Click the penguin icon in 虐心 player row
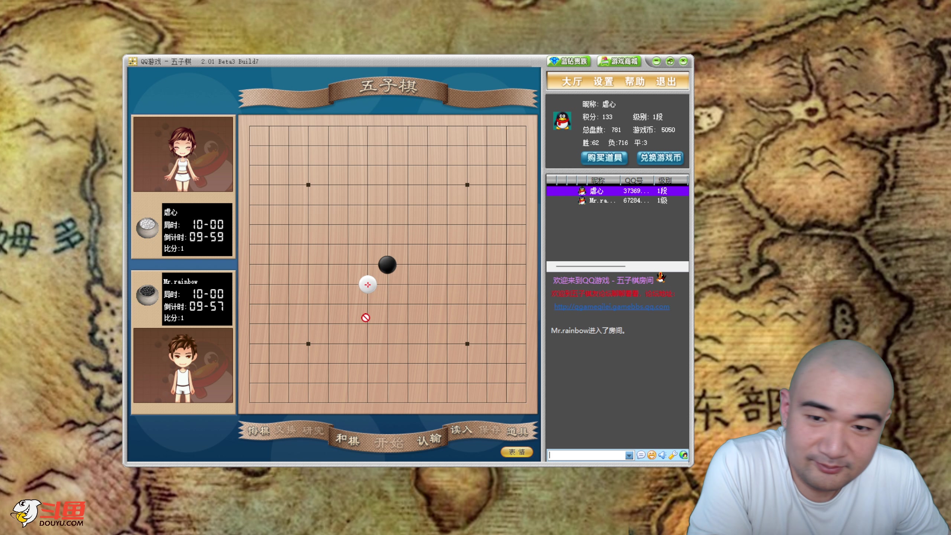This screenshot has height=535, width=951. (x=582, y=191)
